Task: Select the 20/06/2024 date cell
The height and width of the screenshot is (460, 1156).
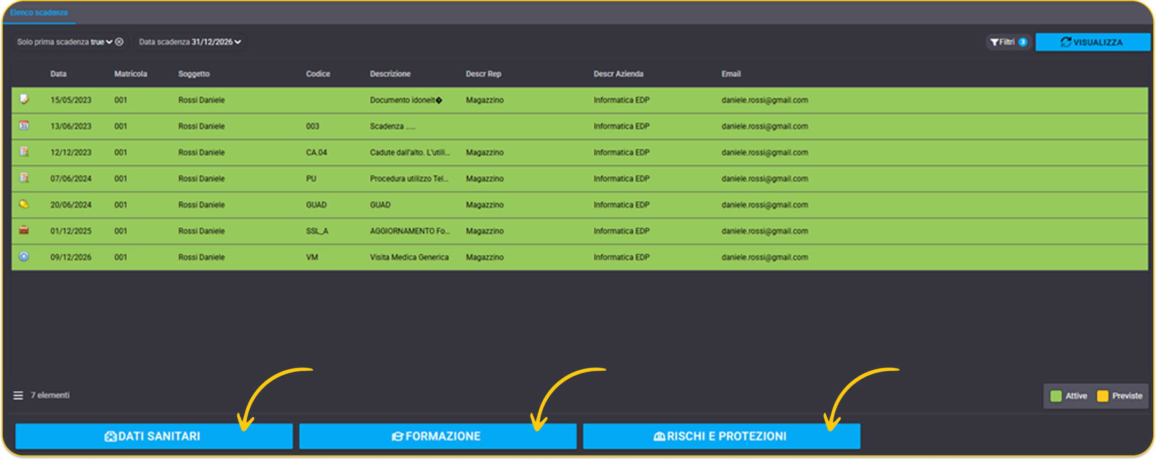Action: click(71, 205)
